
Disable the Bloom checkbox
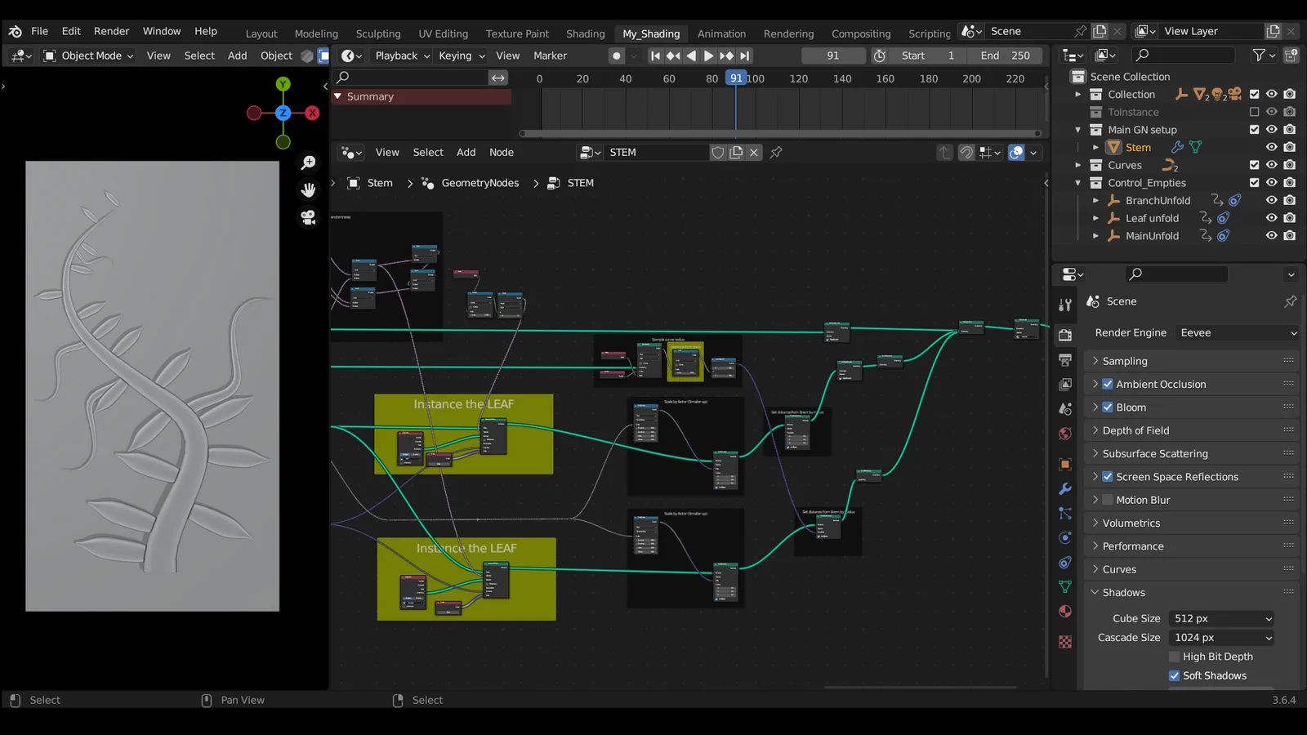tap(1108, 407)
